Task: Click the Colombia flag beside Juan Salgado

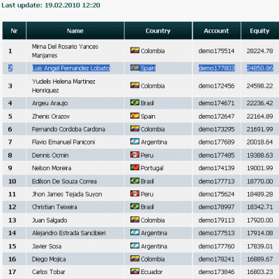Action: (135, 220)
